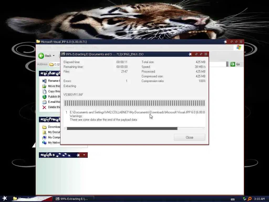Click the Errors count value
This screenshot has width=269, height=202.
[127, 81]
